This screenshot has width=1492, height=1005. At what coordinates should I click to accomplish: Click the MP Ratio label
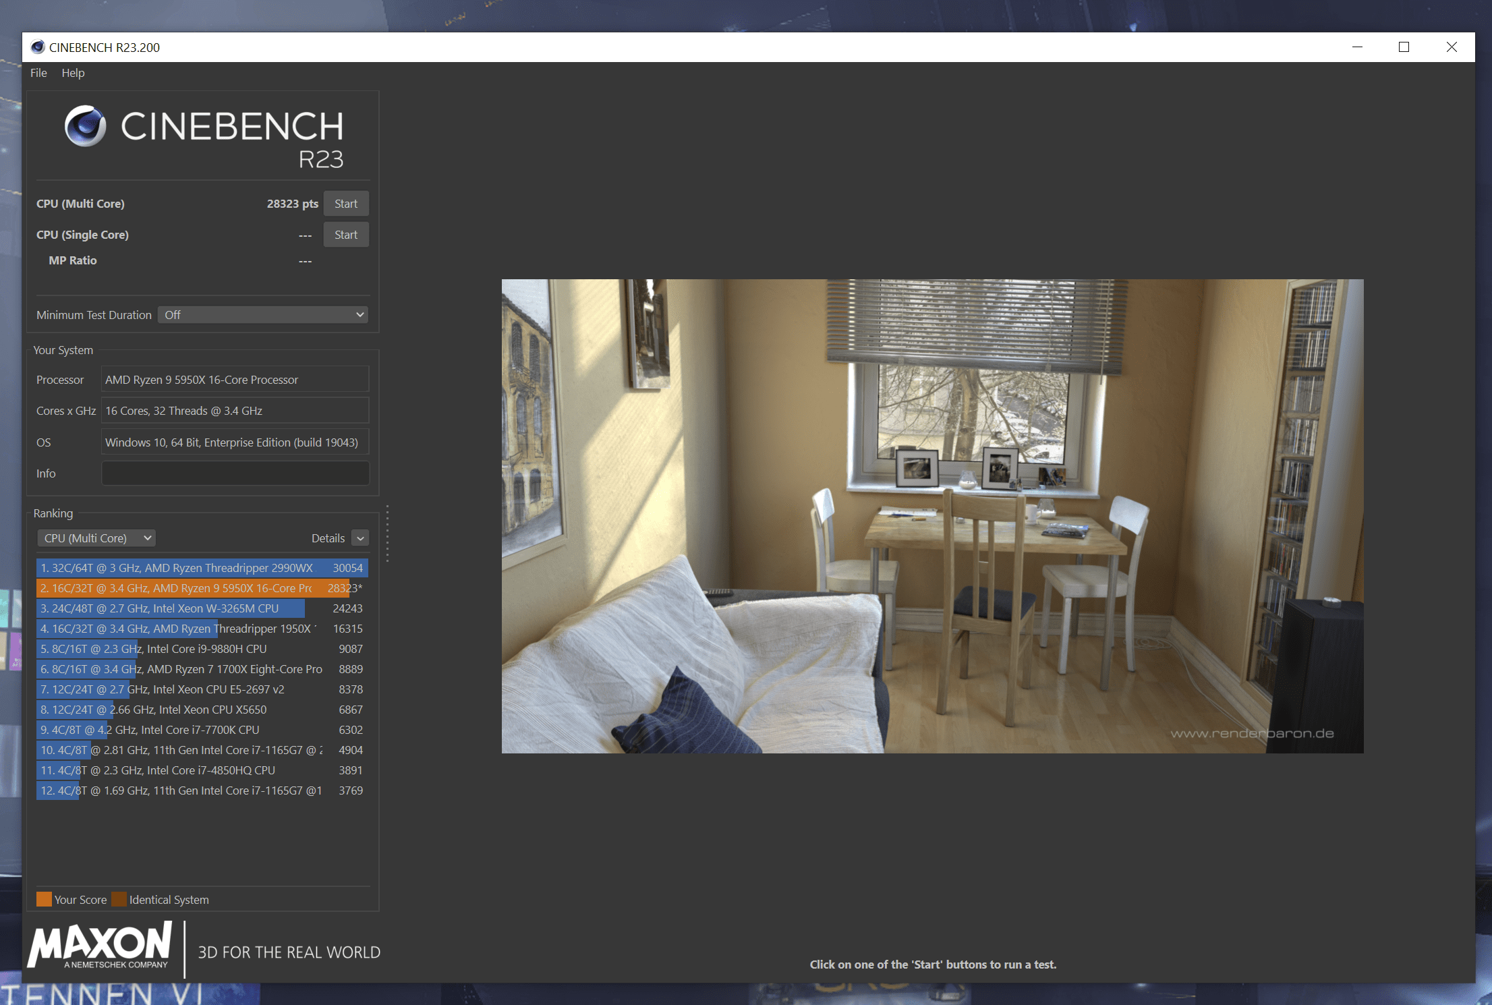pyautogui.click(x=73, y=260)
